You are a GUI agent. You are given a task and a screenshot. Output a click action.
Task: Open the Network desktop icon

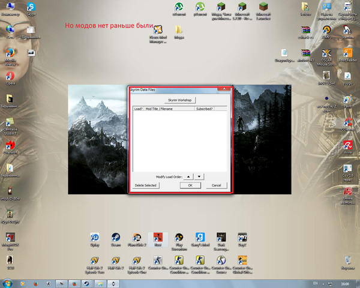point(10,32)
